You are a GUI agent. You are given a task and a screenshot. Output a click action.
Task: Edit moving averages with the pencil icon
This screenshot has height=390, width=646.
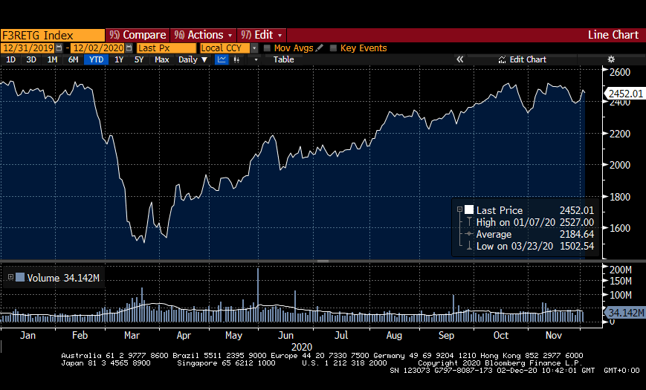tap(319, 48)
